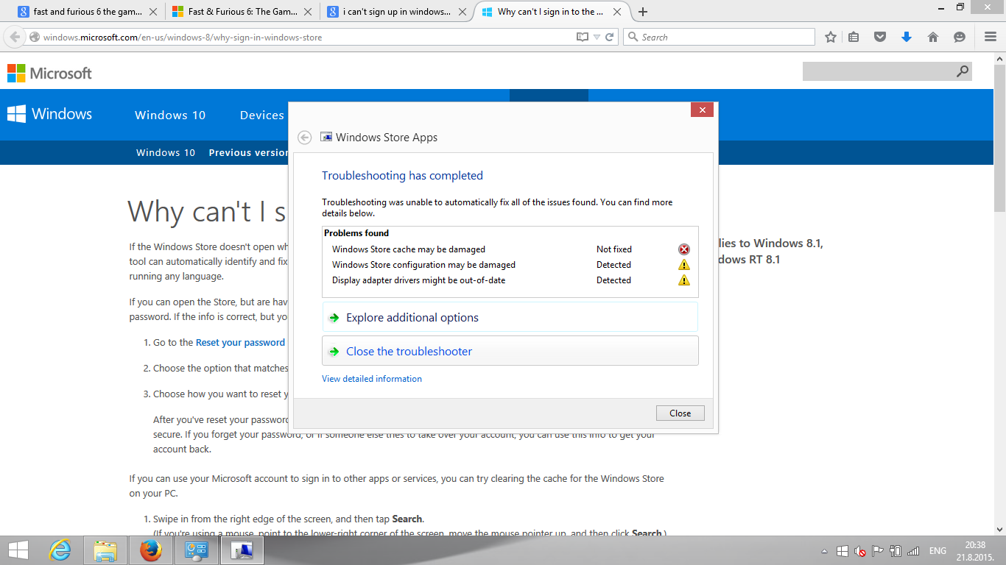This screenshot has width=1006, height=565.
Task: Launch Internet Explorer from the taskbar
Action: coord(60,550)
